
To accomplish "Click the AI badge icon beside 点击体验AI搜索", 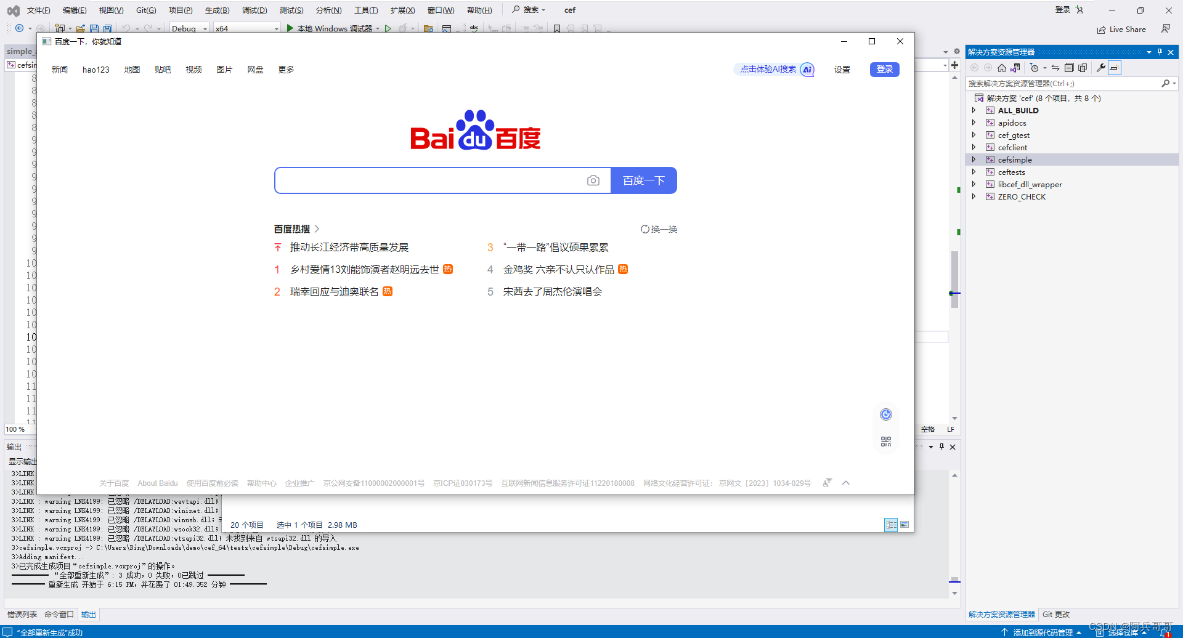I will (807, 70).
